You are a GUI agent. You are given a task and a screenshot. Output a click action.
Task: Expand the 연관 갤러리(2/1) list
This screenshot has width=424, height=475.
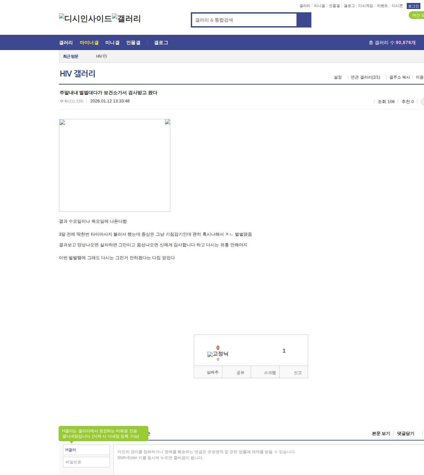365,77
